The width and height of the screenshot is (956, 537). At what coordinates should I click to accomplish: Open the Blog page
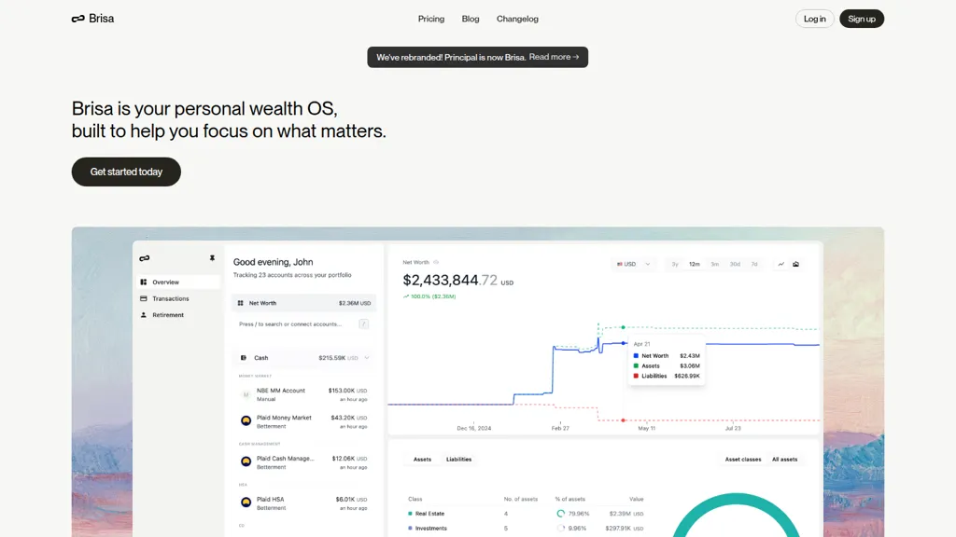pyautogui.click(x=471, y=19)
